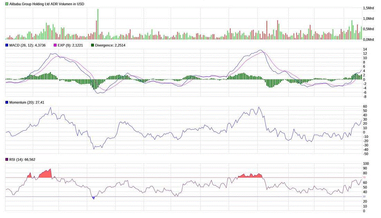Select the dark green Divergence legend icon
Image resolution: width=381 pixels, height=218 pixels.
(x=92, y=45)
